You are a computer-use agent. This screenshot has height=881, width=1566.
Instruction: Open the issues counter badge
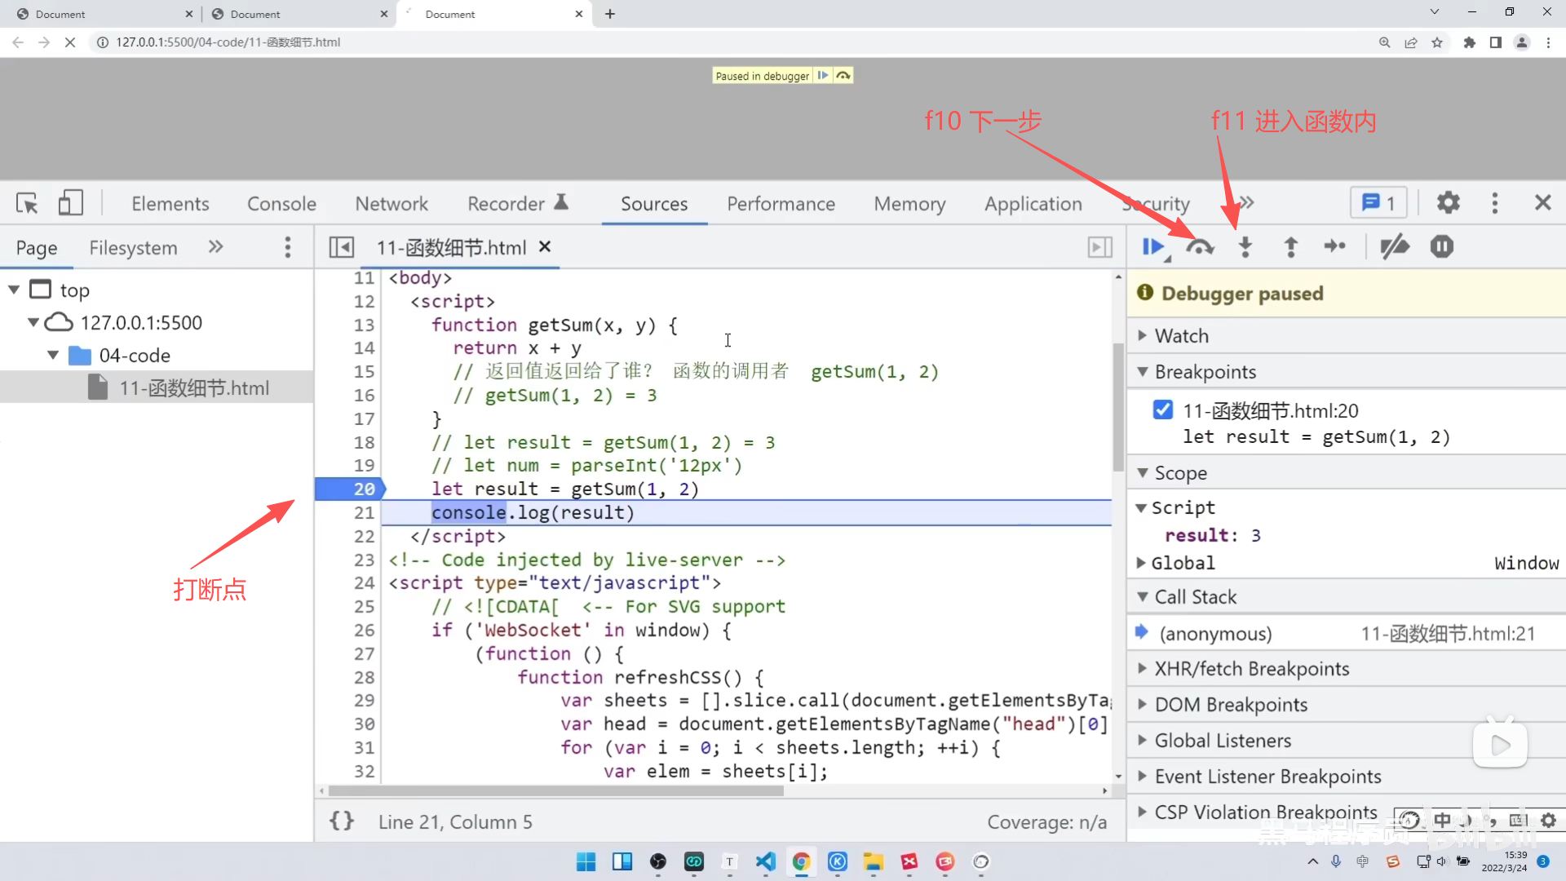pos(1378,202)
